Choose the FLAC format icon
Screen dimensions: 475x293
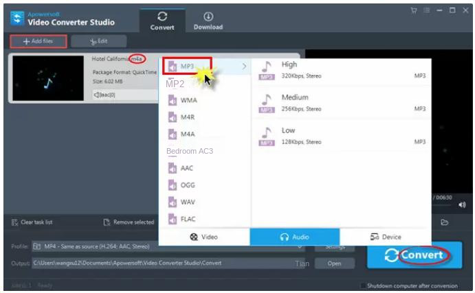pos(172,219)
